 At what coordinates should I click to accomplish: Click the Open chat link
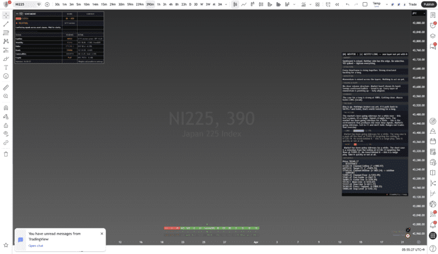point(36,245)
